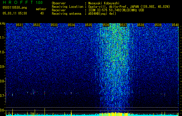Click the Ogata-vill. Akita-Pref. JAPAN location text
This screenshot has height=116, width=182.
pyautogui.click(x=129, y=7)
